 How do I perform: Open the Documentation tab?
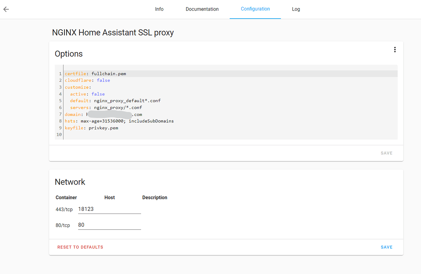click(x=202, y=9)
